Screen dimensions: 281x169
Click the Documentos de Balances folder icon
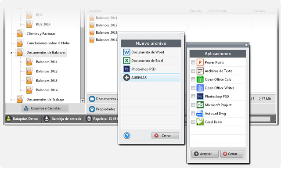[x=20, y=52]
